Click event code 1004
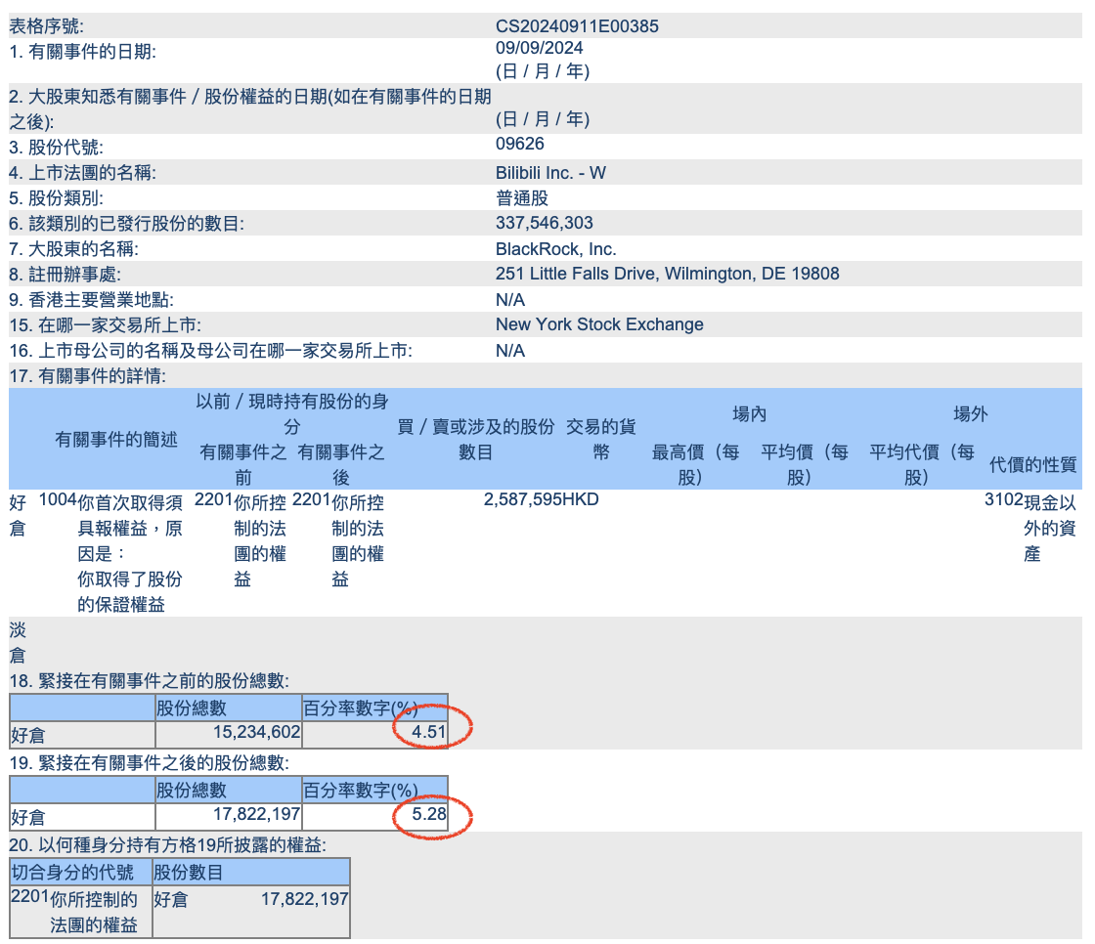The height and width of the screenshot is (944, 1095). (58, 500)
